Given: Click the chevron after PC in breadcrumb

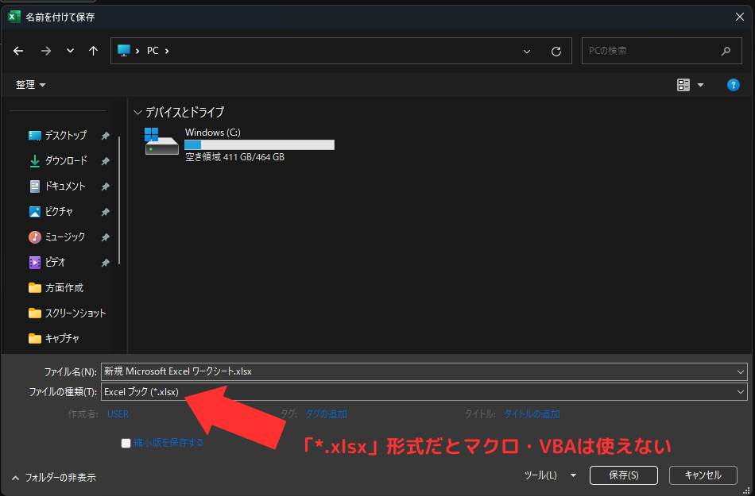Looking at the screenshot, I should pyautogui.click(x=167, y=51).
